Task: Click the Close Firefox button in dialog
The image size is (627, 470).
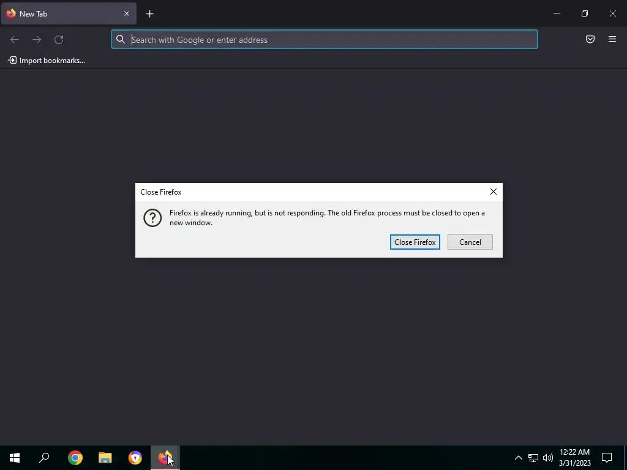Action: click(x=415, y=242)
